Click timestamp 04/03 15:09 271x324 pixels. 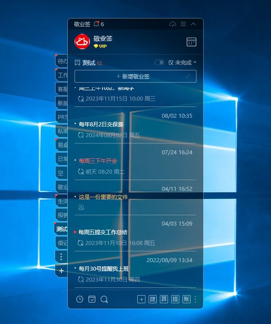177,224
